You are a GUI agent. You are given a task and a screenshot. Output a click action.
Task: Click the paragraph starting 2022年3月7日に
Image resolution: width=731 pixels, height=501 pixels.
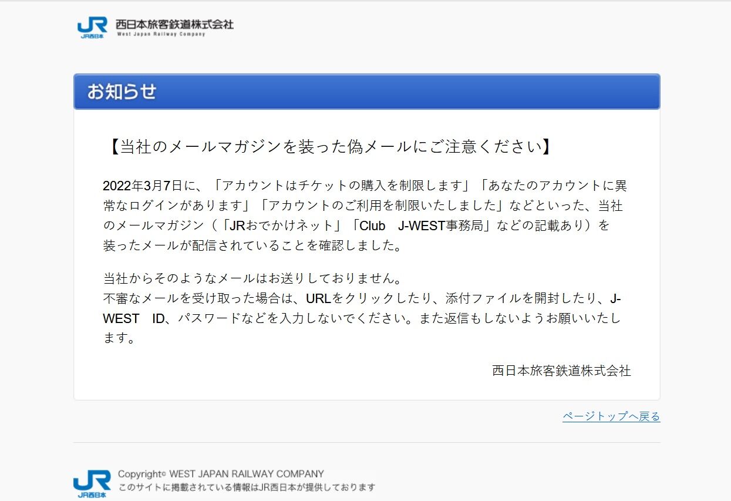coord(364,216)
